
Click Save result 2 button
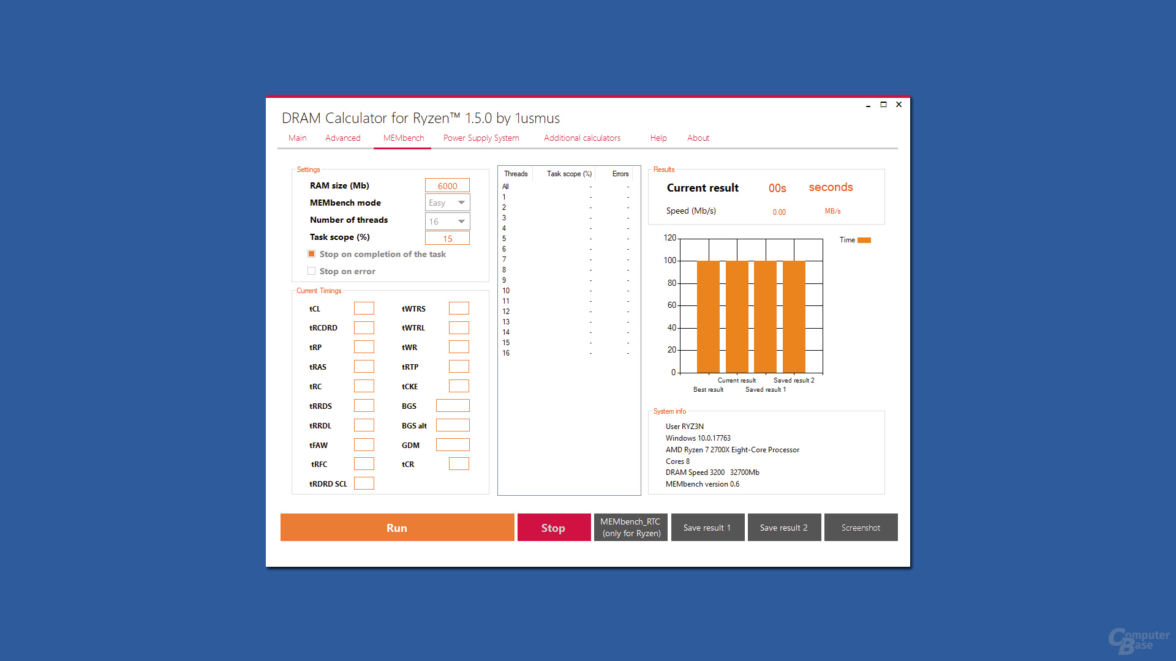(x=784, y=528)
